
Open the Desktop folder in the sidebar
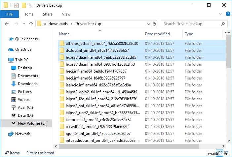click(21, 68)
